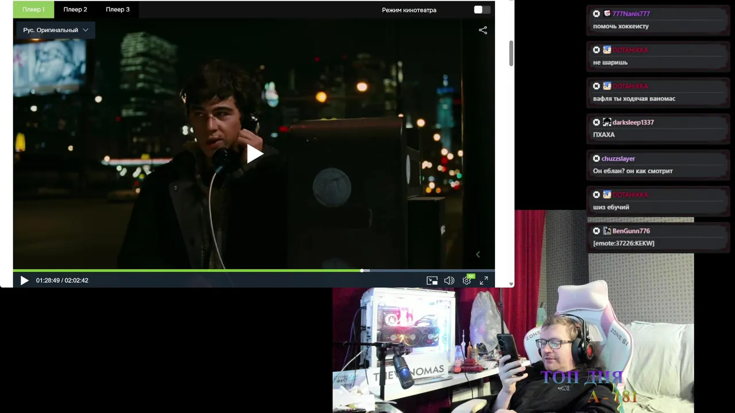Click the X icon on the 'не шаришь' message
The image size is (735, 413).
pos(597,50)
